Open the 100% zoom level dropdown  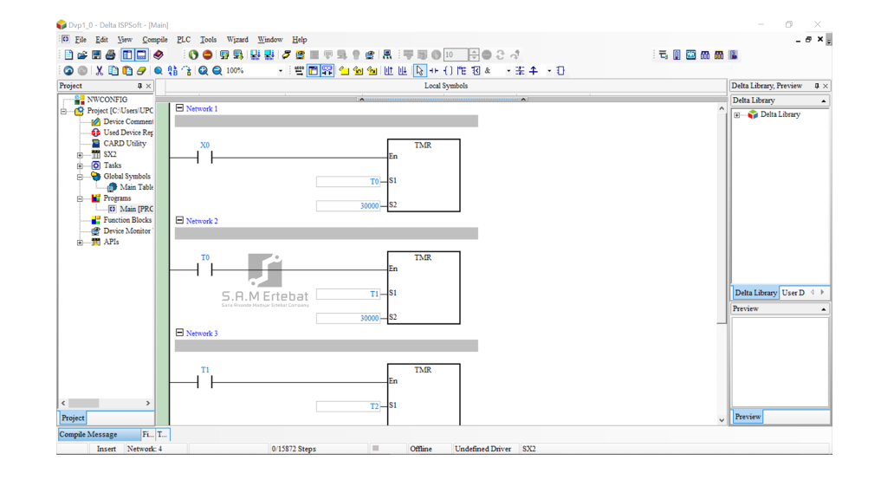[x=280, y=71]
